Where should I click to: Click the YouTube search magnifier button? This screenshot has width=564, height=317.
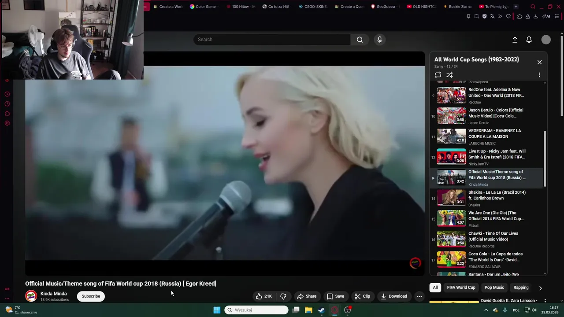point(360,40)
